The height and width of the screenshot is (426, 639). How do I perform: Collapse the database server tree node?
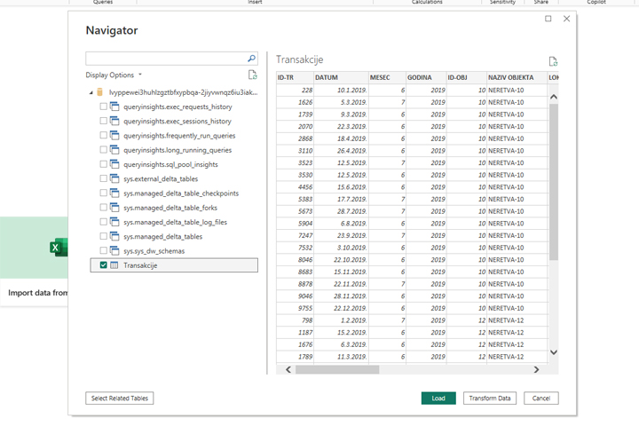91,92
